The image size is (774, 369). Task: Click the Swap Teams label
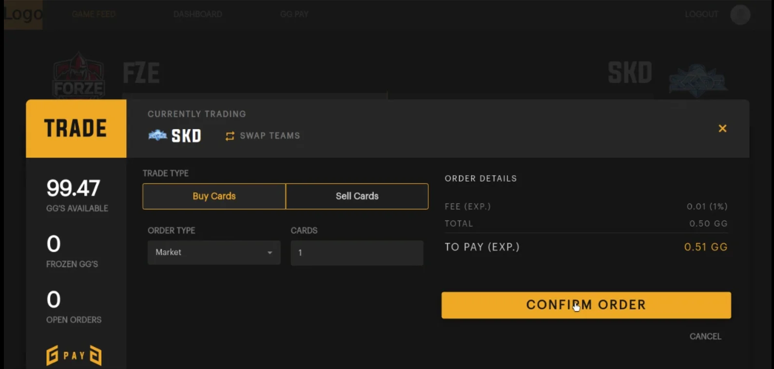coord(270,136)
